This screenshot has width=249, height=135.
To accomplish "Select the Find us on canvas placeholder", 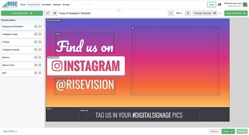I will [85, 43].
